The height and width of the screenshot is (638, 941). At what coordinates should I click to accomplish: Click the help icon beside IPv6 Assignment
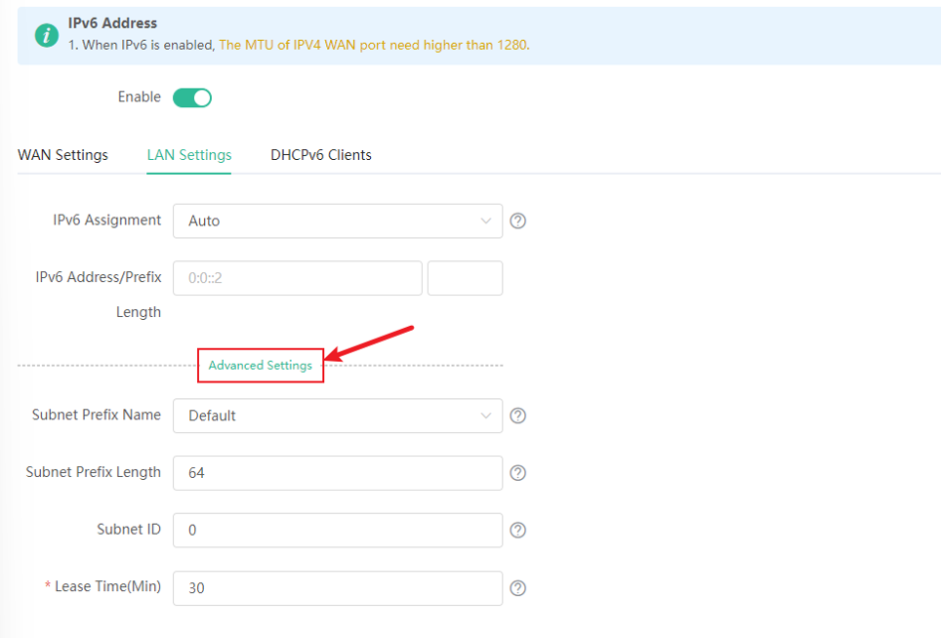518,220
